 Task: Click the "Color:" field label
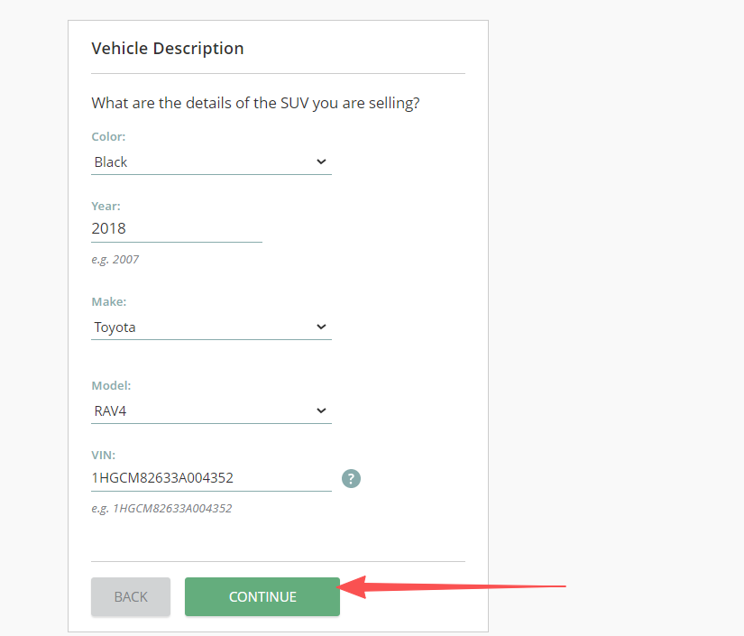pos(108,137)
